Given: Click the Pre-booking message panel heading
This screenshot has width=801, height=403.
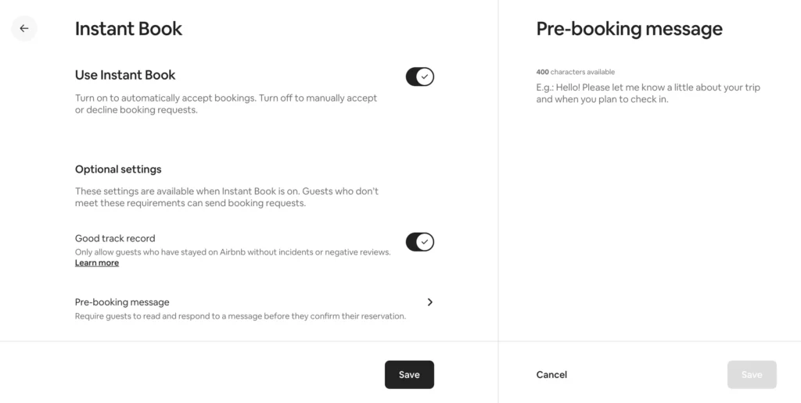Looking at the screenshot, I should pos(629,29).
